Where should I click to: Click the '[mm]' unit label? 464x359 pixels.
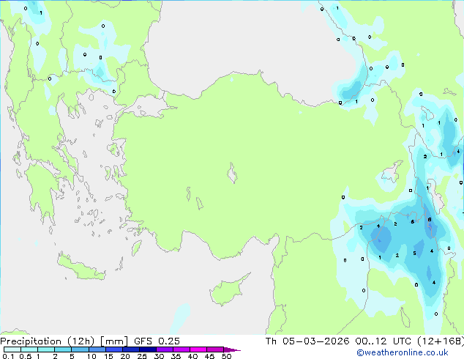point(114,341)
